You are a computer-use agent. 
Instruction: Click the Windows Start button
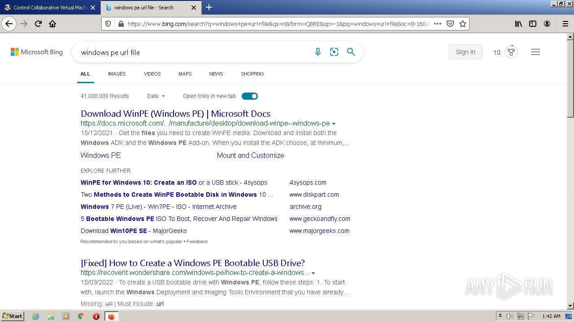click(13, 316)
